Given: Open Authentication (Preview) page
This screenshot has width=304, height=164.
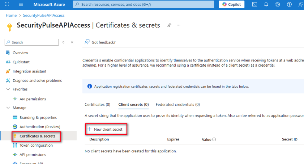Looking at the screenshot, I should [40, 127].
